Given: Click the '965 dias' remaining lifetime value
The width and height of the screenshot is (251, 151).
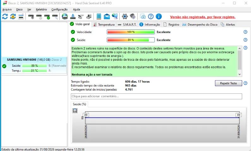Looking at the screenshot, I should [x=131, y=86].
